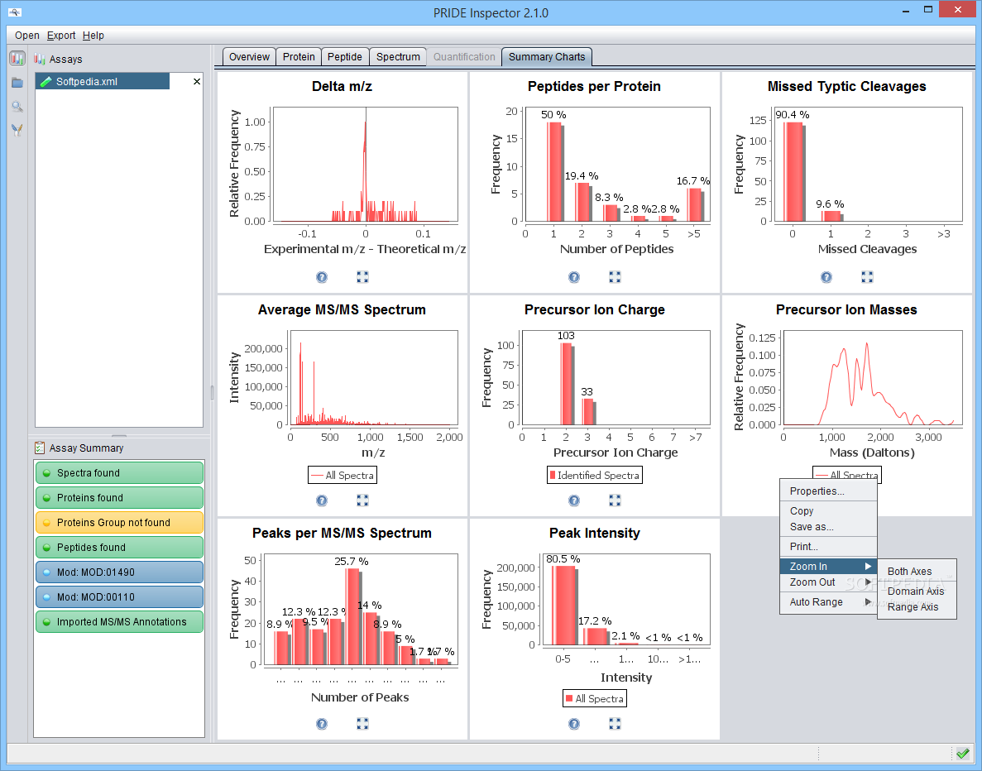Maximize the Delta m/z chart
Screen dimensions: 982x771
point(362,277)
